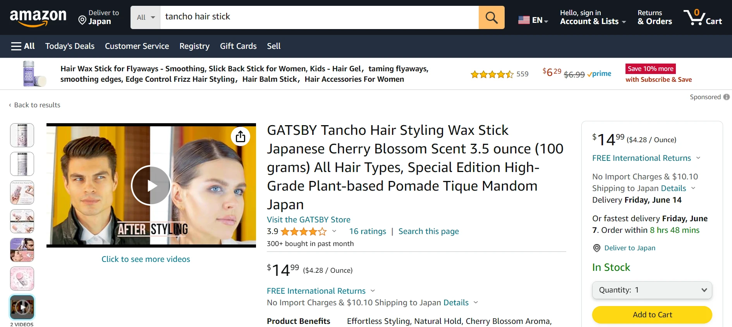This screenshot has height=327, width=732.
Task: Click the Amazon logo
Action: click(38, 18)
